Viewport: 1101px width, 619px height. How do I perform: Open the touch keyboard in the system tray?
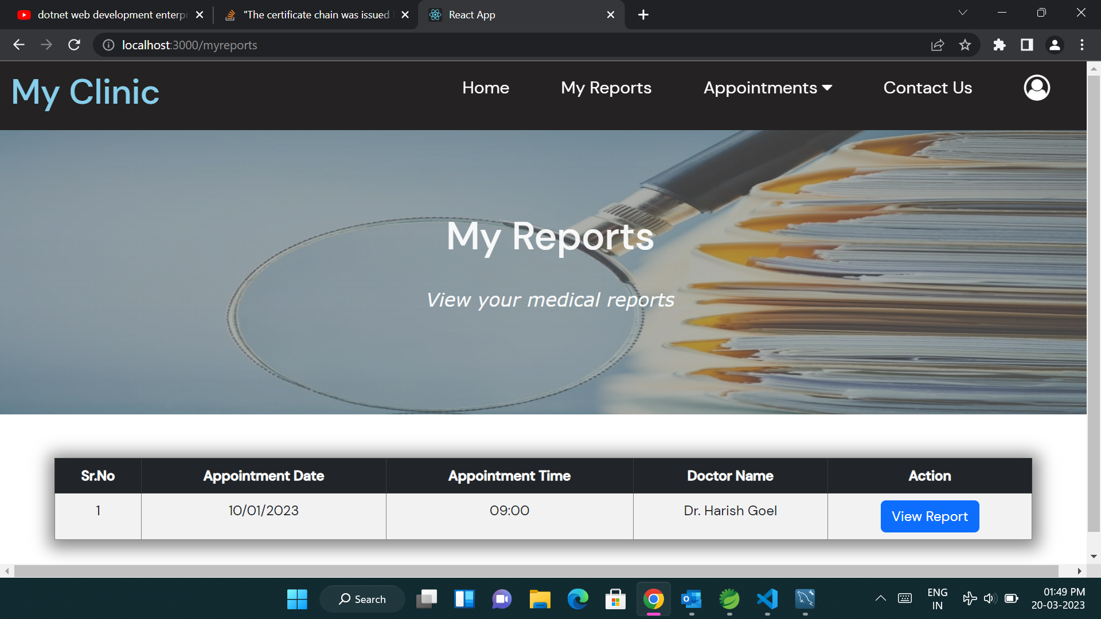(x=905, y=598)
